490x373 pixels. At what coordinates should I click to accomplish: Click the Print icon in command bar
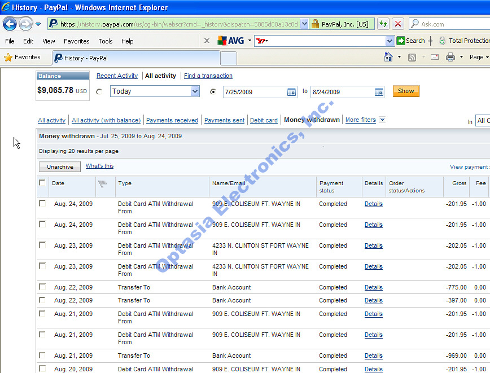coord(450,57)
